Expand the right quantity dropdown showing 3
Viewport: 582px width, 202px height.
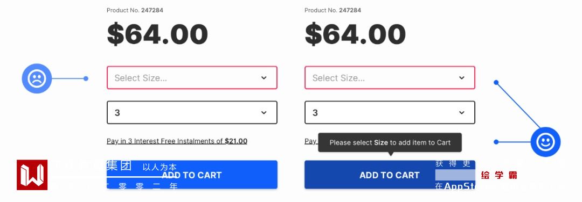(390, 112)
